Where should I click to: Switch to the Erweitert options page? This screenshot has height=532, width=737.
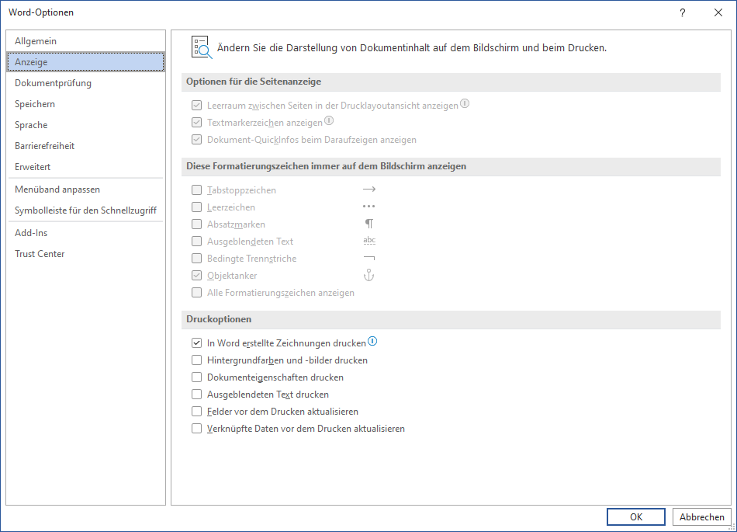click(33, 167)
